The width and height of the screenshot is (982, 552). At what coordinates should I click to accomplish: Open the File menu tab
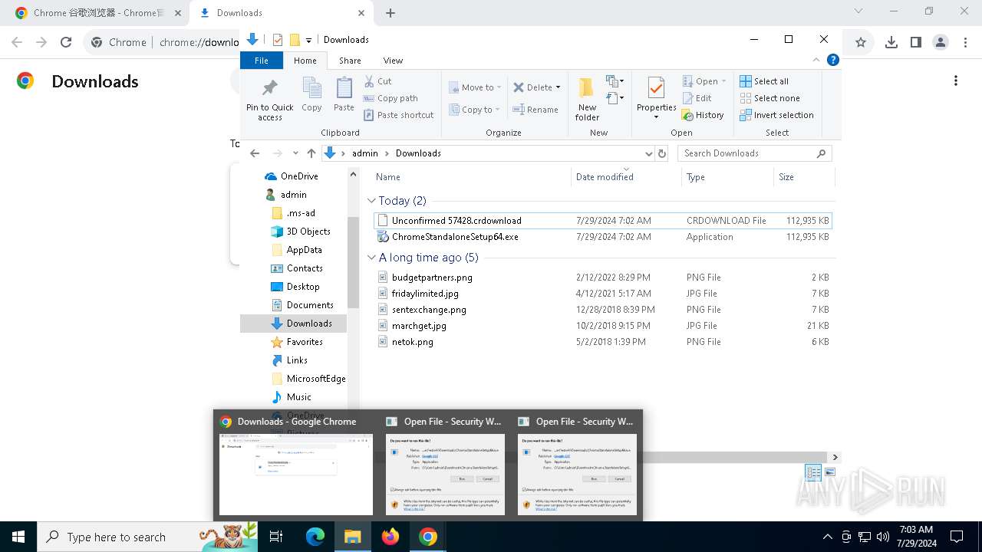click(262, 61)
